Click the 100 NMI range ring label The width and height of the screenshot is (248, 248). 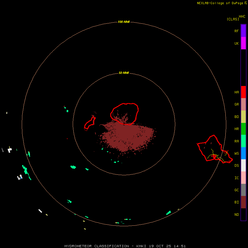[x=124, y=22]
